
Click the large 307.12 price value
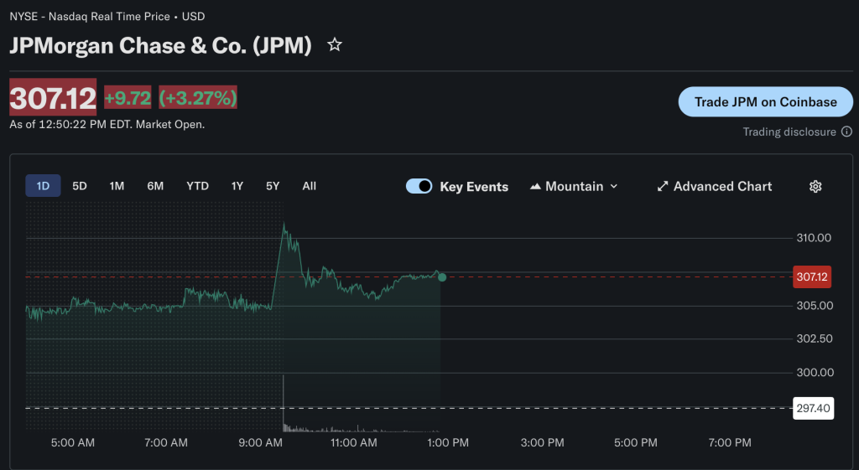pyautogui.click(x=53, y=97)
